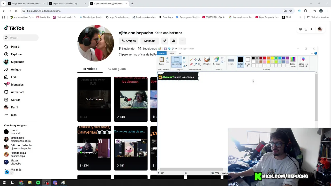Viewport: 331px width, 186px height.
Task: Select the Text tool (A) in Paint
Action: (x=199, y=60)
